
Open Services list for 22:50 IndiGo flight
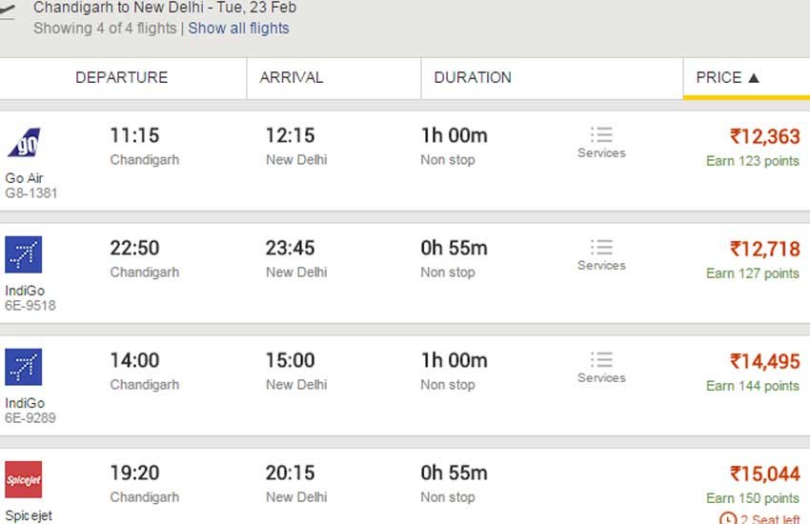pyautogui.click(x=601, y=255)
